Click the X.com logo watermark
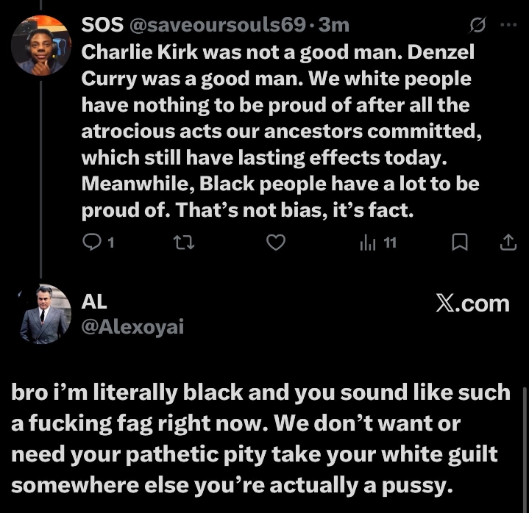The image size is (529, 513). [472, 304]
